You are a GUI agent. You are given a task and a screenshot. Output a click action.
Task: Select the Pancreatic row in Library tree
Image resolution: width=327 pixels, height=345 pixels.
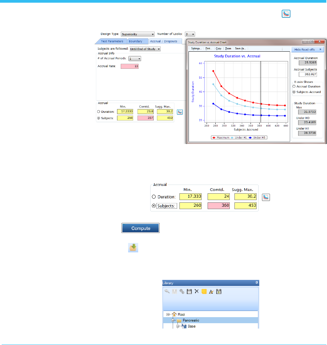point(210,321)
